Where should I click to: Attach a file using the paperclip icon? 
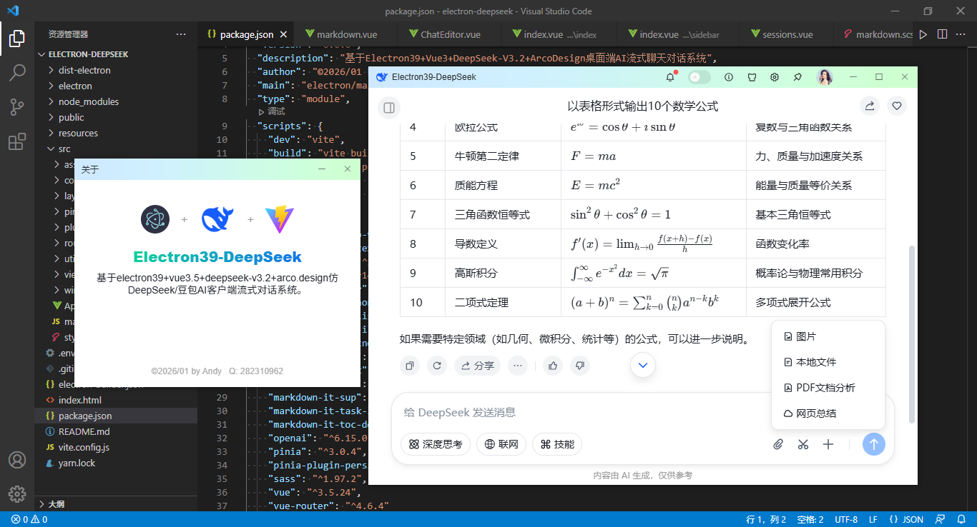(778, 444)
